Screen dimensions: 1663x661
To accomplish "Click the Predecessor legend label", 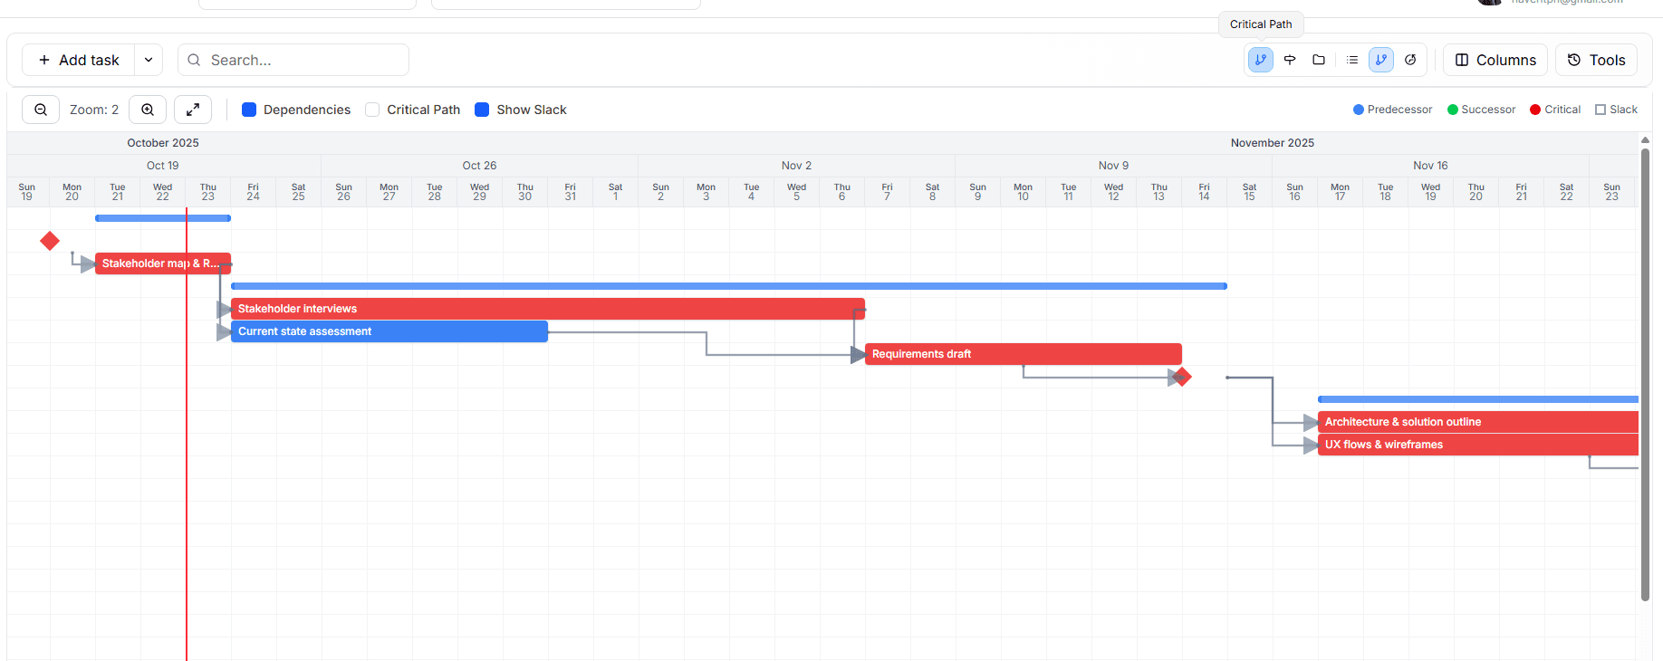I will [1399, 110].
